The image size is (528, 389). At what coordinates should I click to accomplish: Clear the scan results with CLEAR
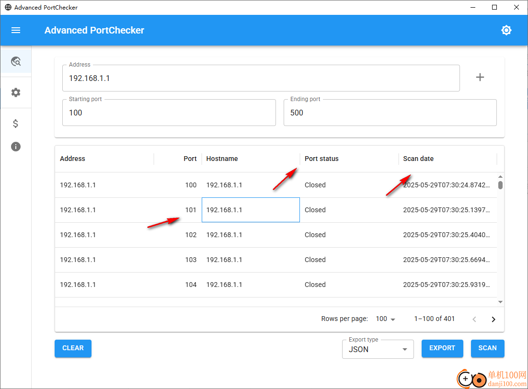click(x=73, y=348)
